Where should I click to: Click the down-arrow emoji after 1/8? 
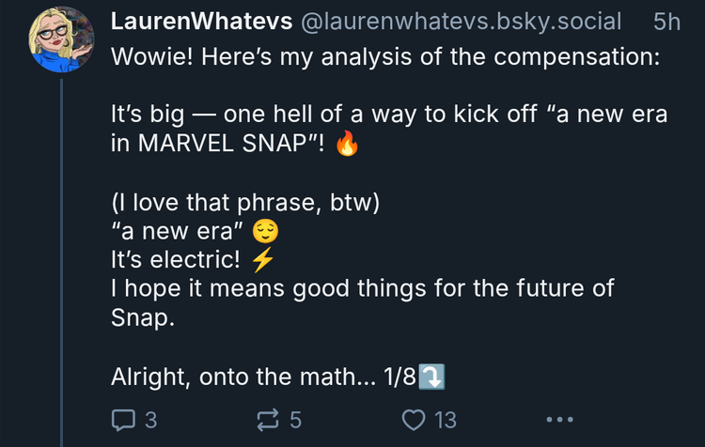coord(431,377)
